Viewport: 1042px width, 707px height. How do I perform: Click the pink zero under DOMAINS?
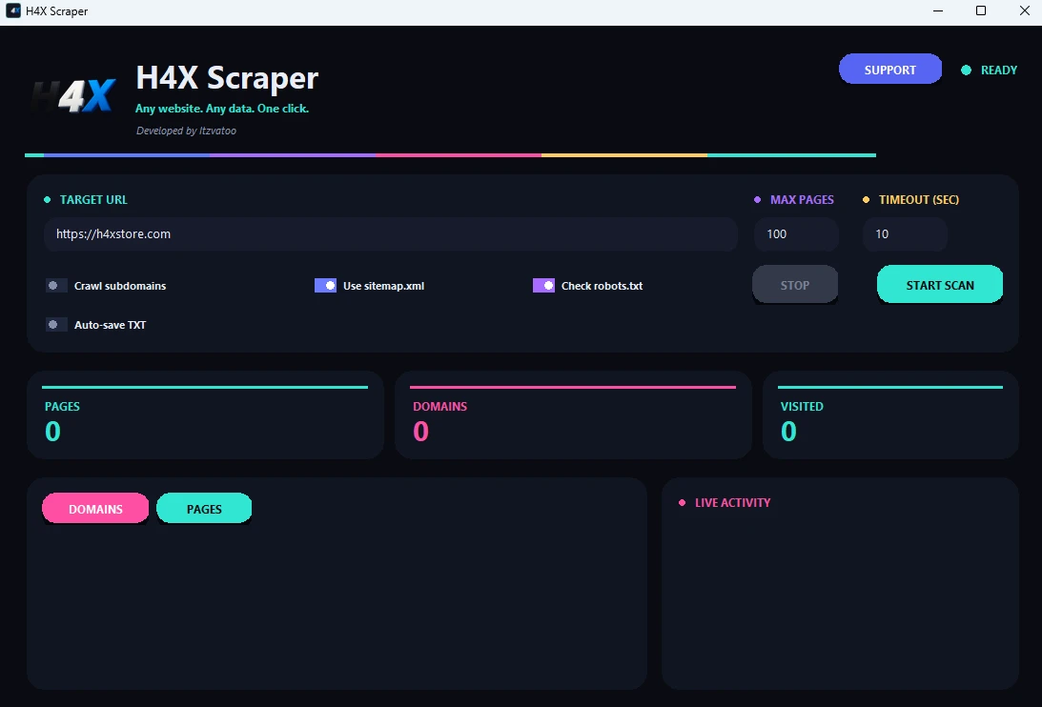point(420,432)
